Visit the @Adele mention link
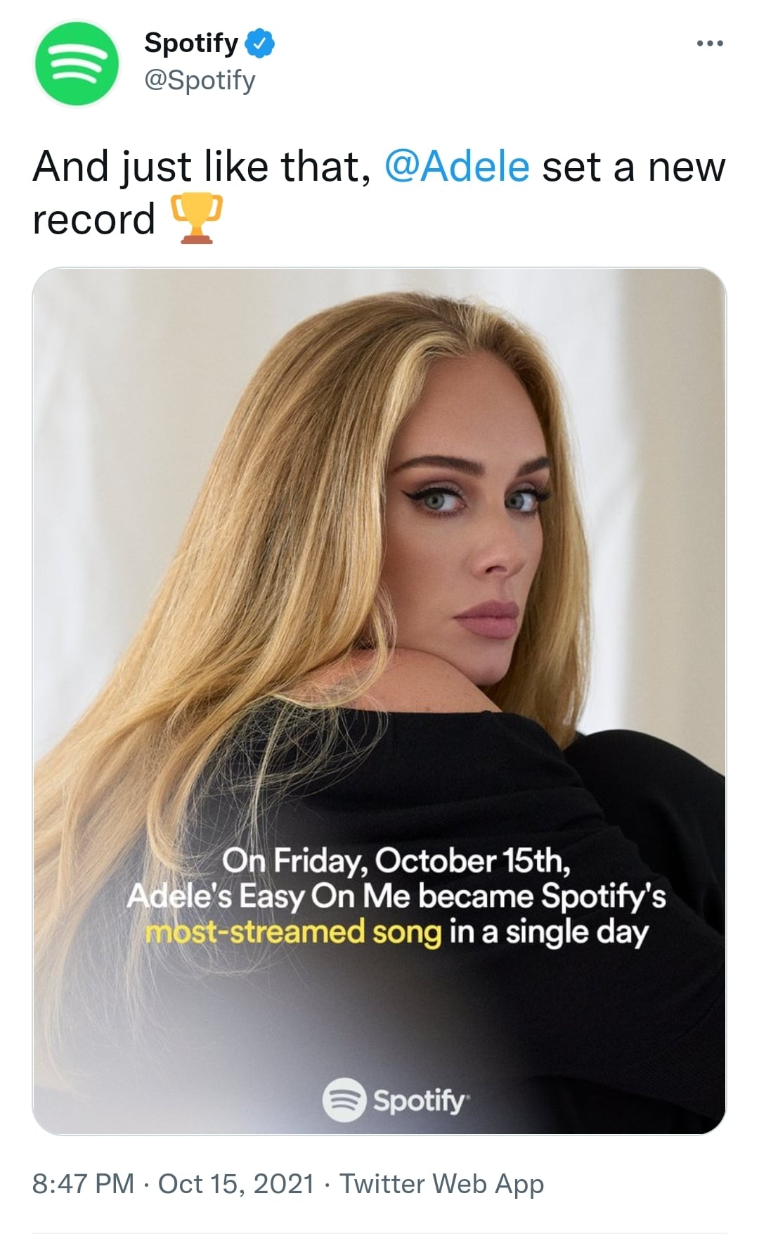 (x=457, y=167)
